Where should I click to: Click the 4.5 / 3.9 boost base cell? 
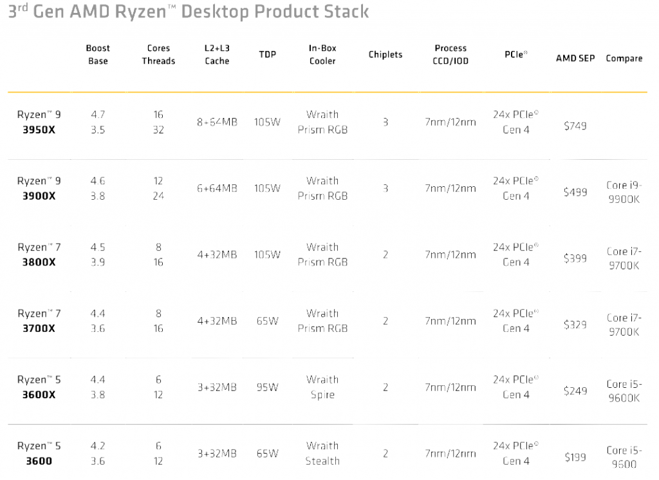98,254
